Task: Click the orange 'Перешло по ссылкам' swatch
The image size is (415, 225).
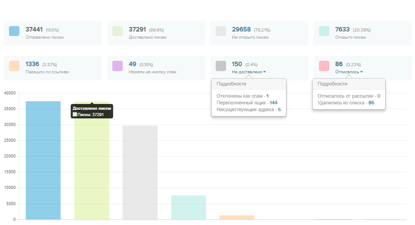Action: click(x=14, y=66)
